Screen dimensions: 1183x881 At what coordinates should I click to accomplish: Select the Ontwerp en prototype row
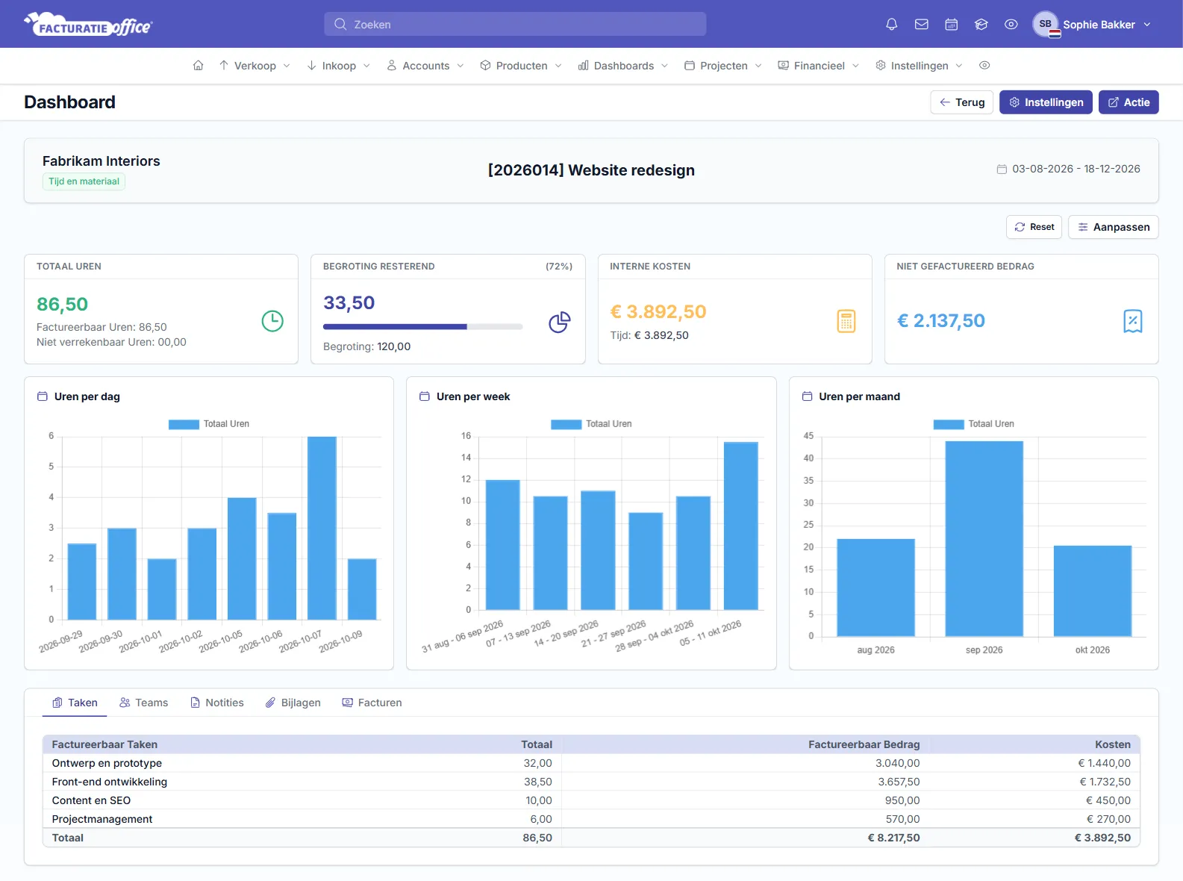coord(591,763)
